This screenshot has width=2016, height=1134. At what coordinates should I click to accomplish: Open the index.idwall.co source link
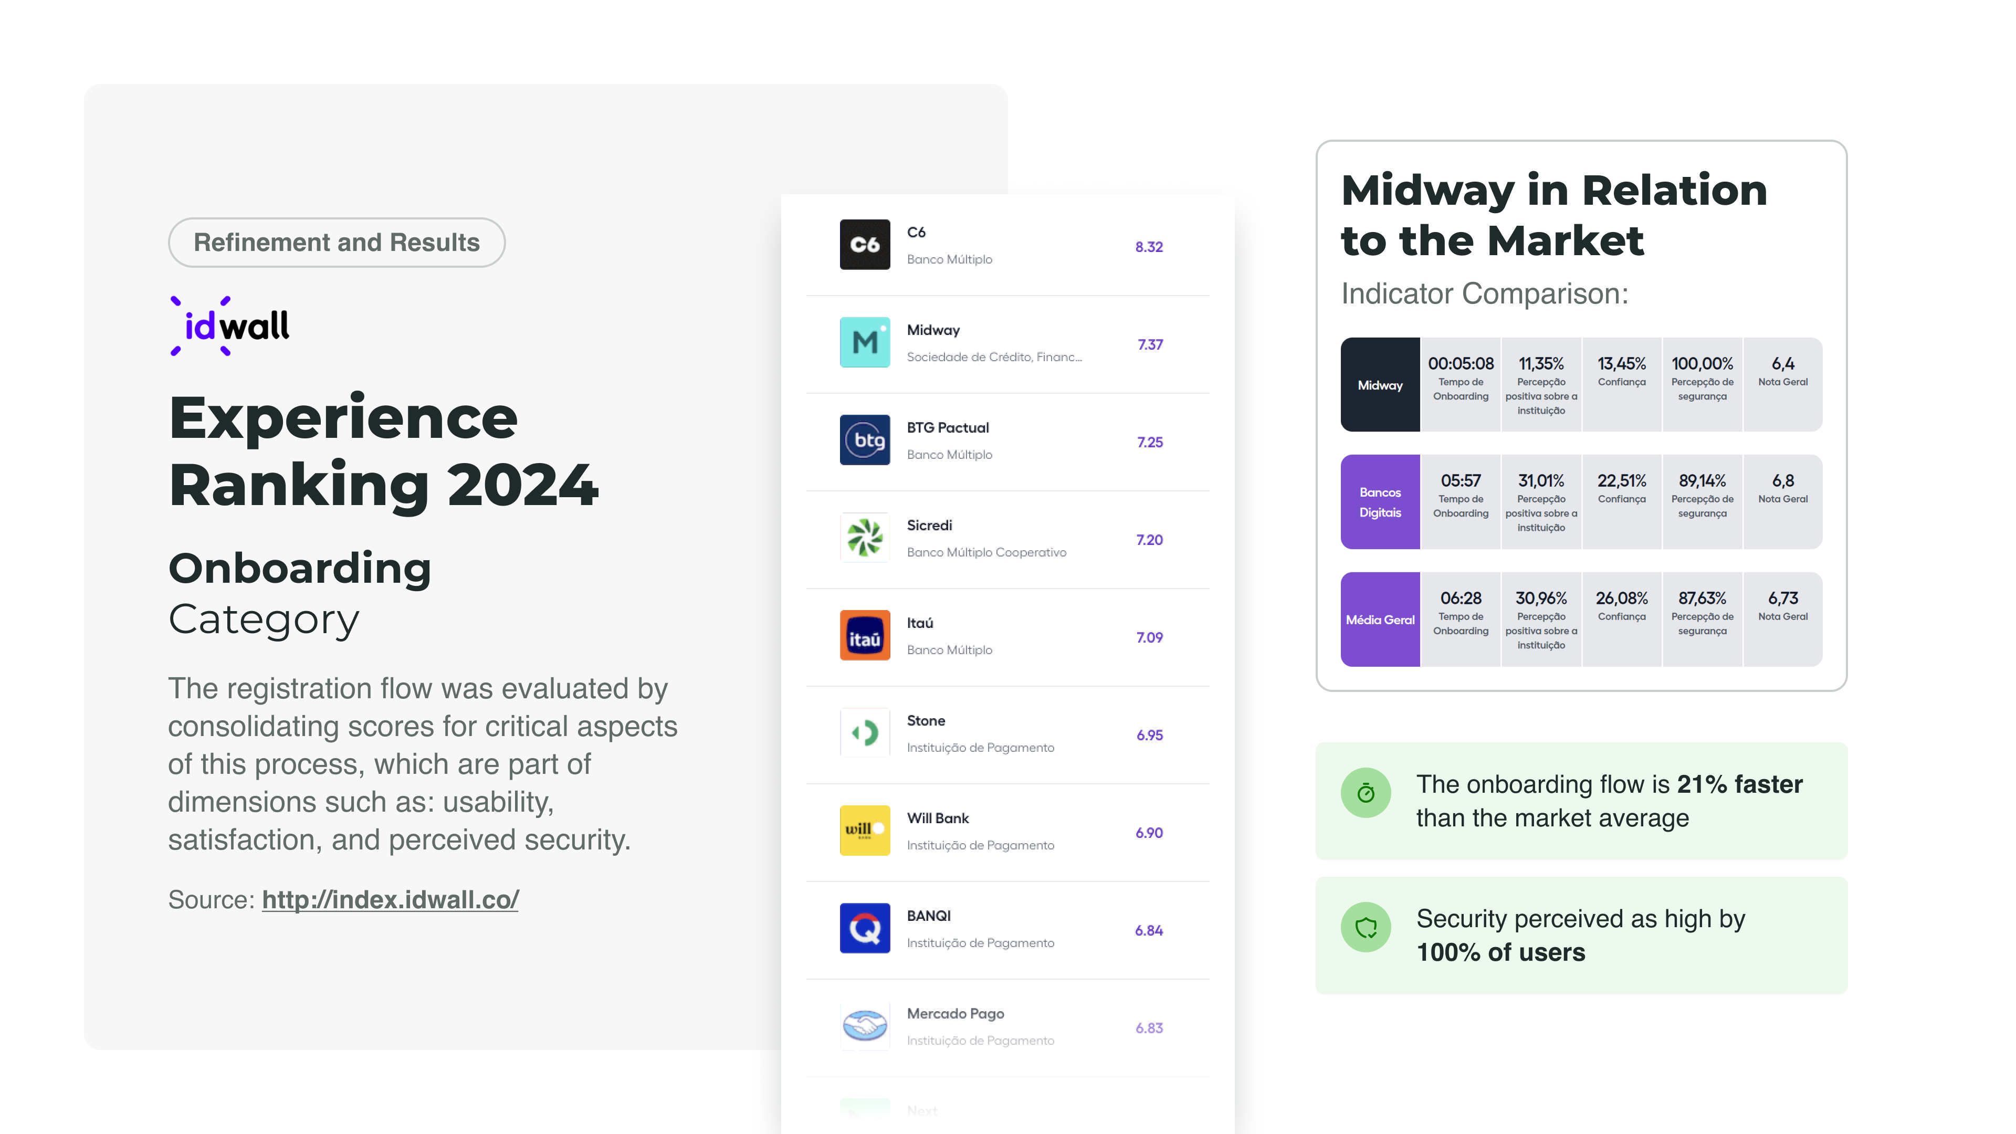tap(390, 900)
